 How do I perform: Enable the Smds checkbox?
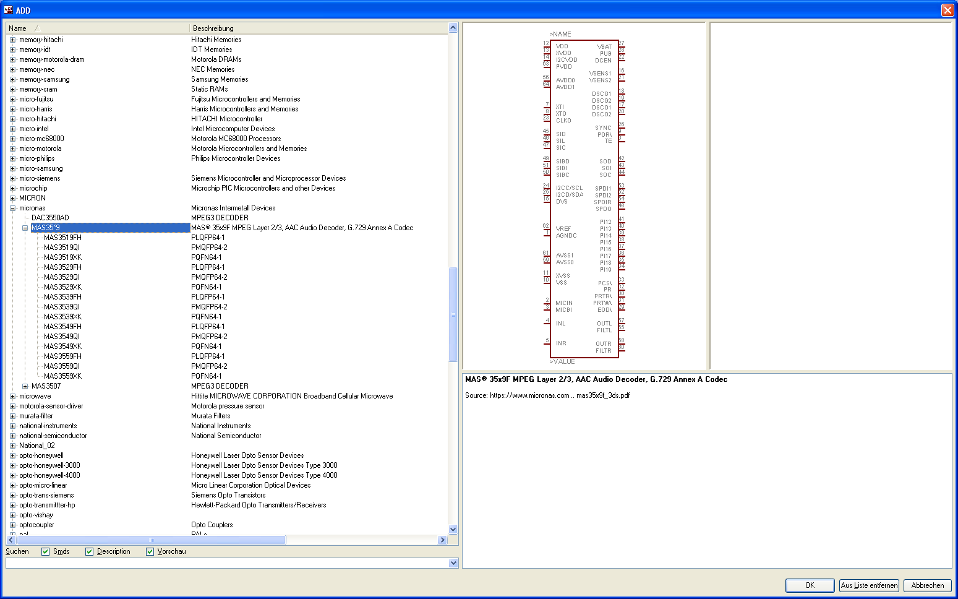coord(45,551)
